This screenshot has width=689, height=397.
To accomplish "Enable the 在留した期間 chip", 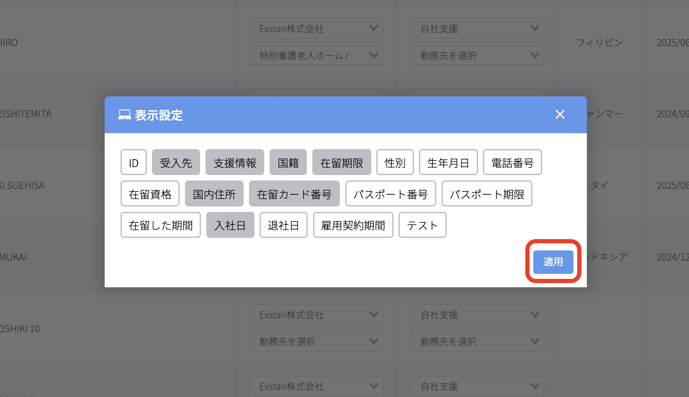I will point(160,225).
